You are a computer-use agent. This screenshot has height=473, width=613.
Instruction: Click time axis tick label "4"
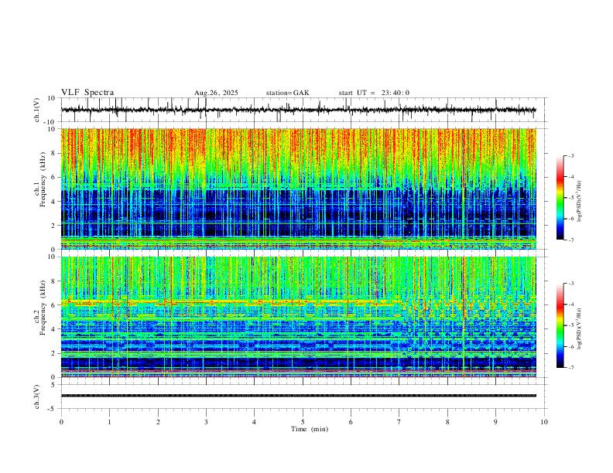[254, 422]
